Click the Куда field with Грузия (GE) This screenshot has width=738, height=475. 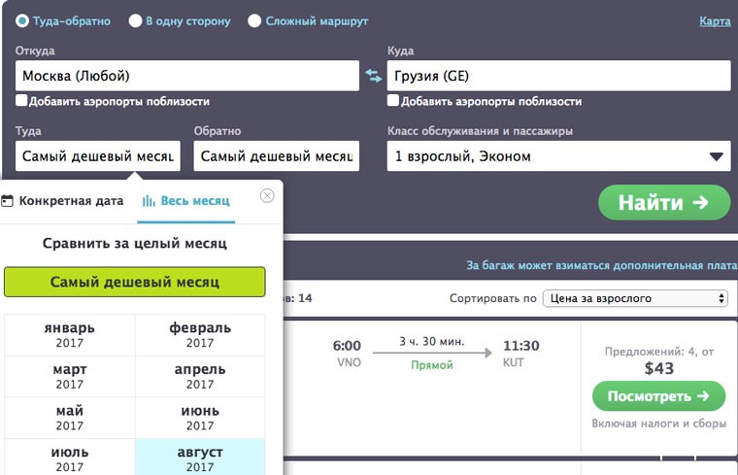[558, 76]
